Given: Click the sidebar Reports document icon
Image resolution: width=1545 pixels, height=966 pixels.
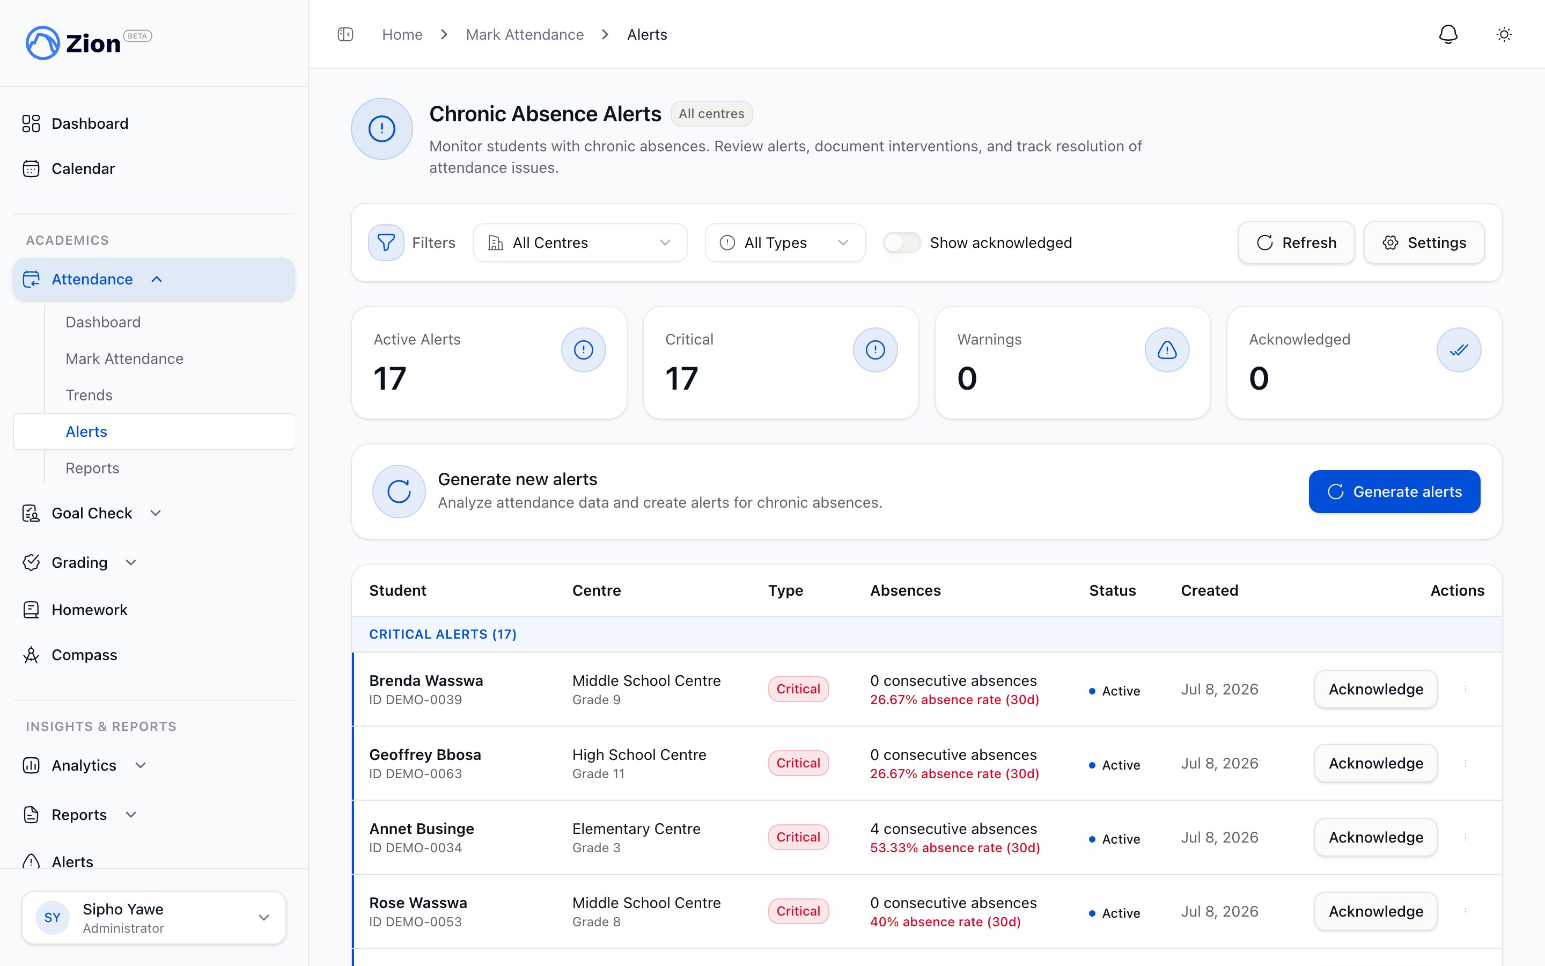Looking at the screenshot, I should [x=31, y=815].
